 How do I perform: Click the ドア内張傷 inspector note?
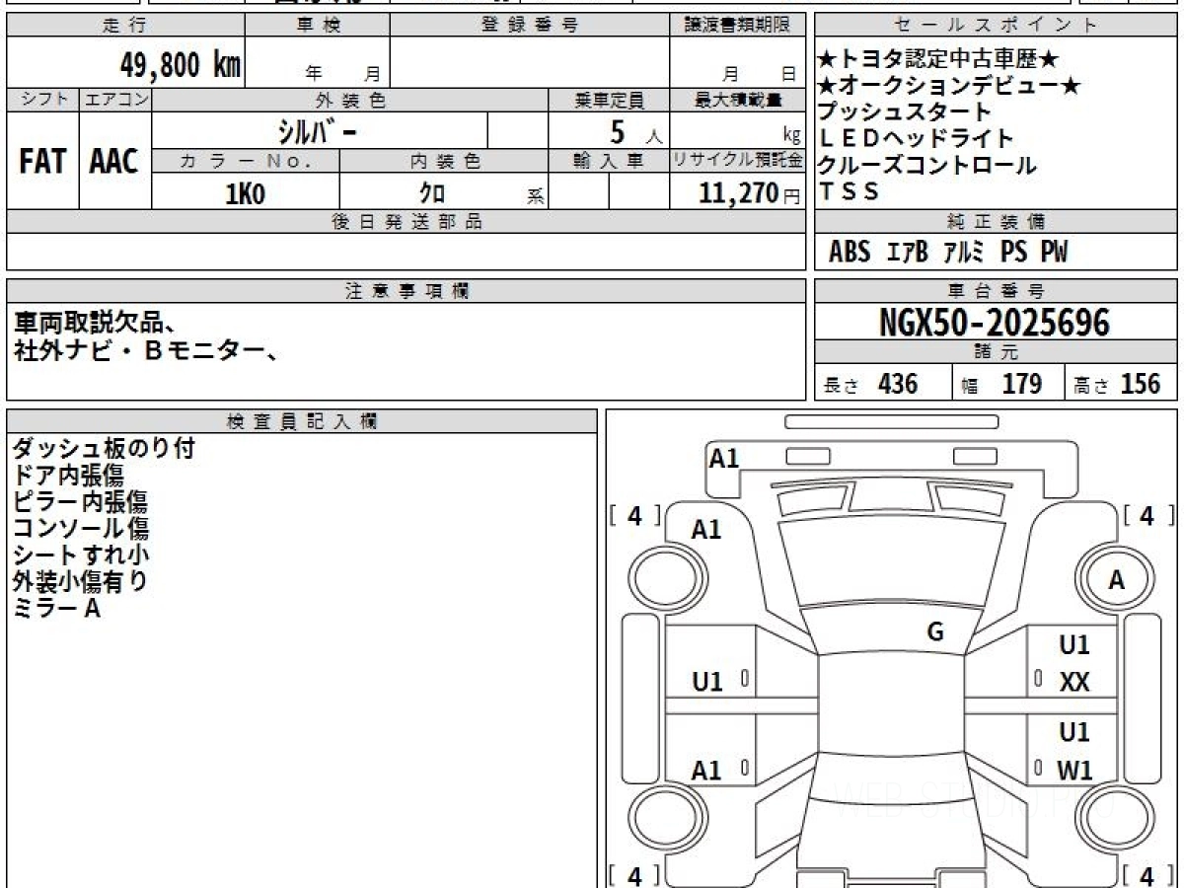point(68,476)
